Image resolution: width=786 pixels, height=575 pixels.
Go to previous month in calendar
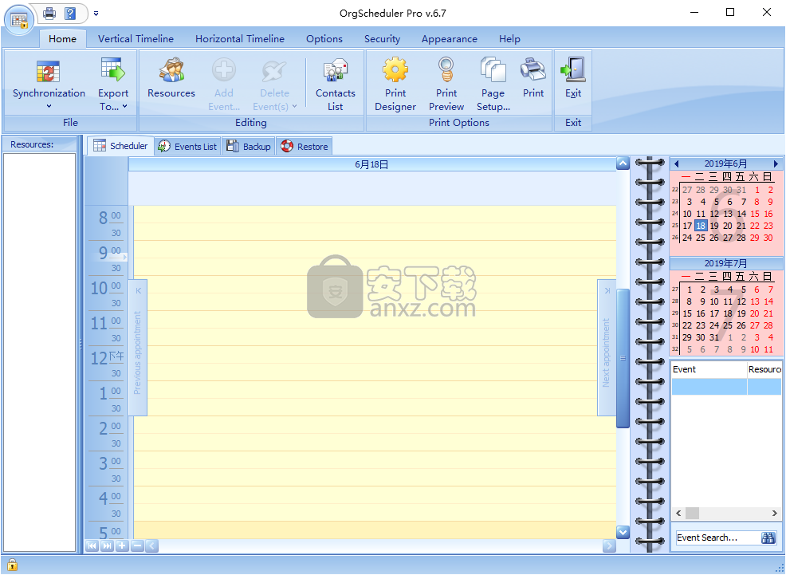[677, 164]
